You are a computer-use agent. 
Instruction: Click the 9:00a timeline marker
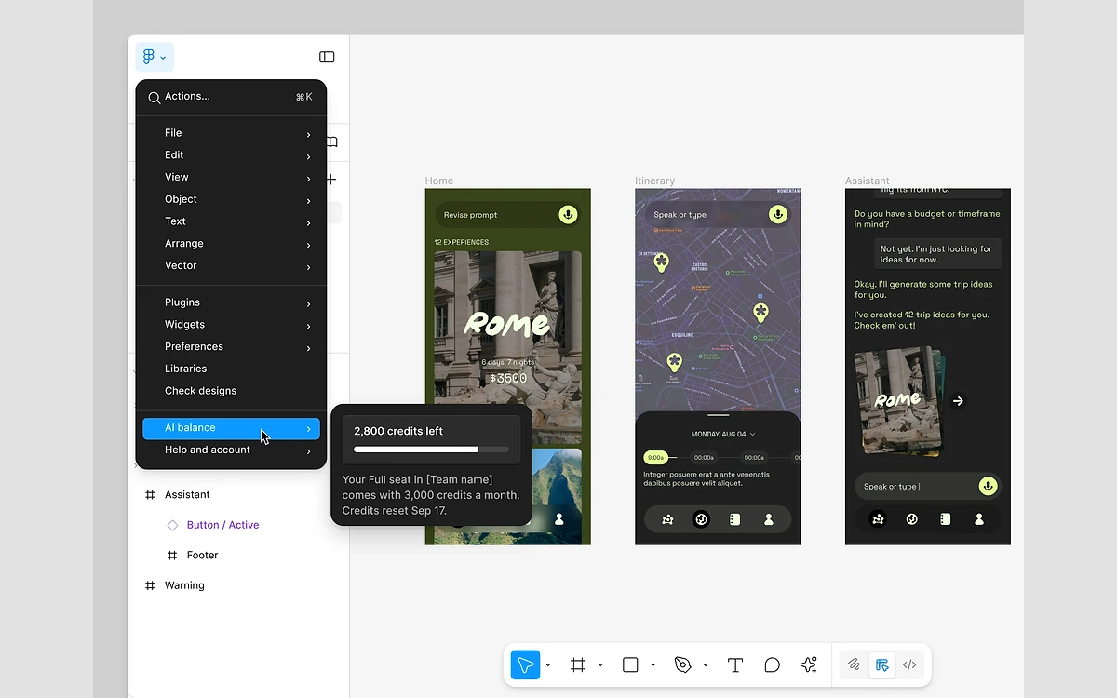(x=655, y=457)
